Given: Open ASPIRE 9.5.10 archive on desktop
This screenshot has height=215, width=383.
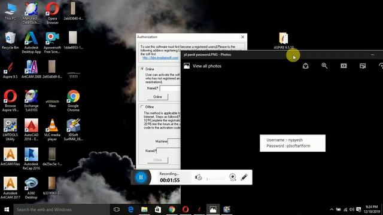Looking at the screenshot, I should [x=283, y=41].
